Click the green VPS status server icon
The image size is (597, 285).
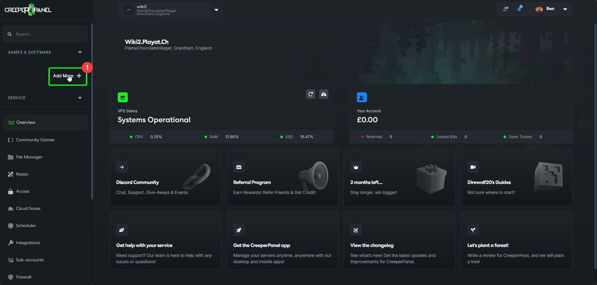pos(122,97)
